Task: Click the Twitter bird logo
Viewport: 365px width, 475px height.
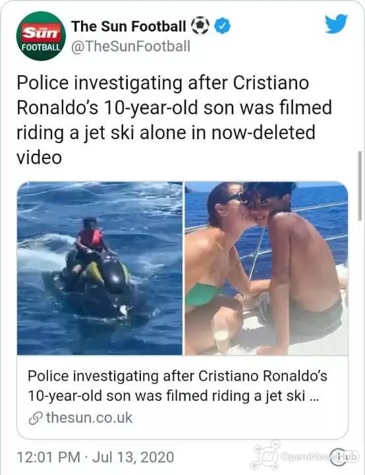Action: pos(337,24)
